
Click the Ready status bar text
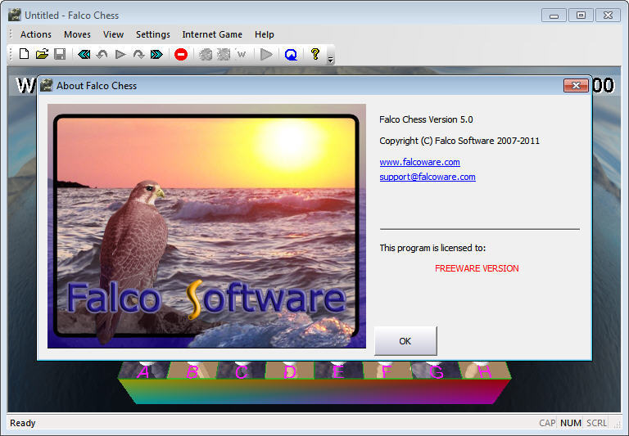(x=22, y=423)
